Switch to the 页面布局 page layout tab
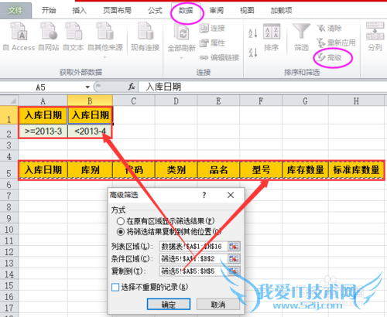The image size is (387, 317). point(117,10)
